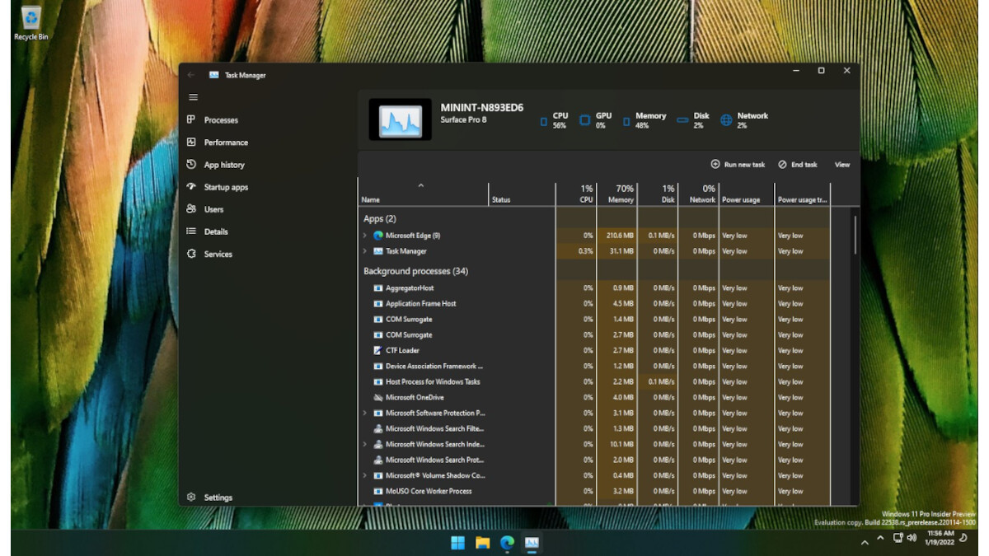View the Details page
Screen dimensions: 989x556
pos(217,231)
